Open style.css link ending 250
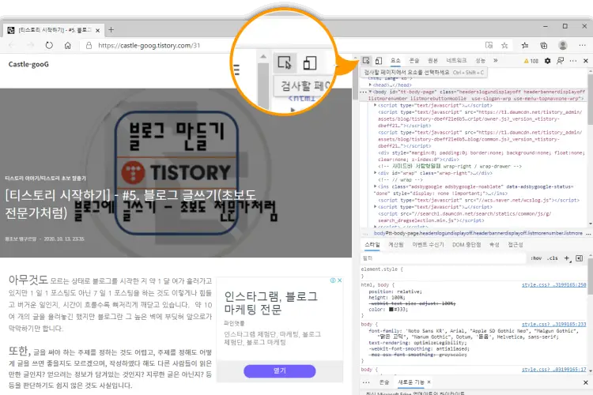Viewport: 593px width, 395px height. tap(553, 285)
